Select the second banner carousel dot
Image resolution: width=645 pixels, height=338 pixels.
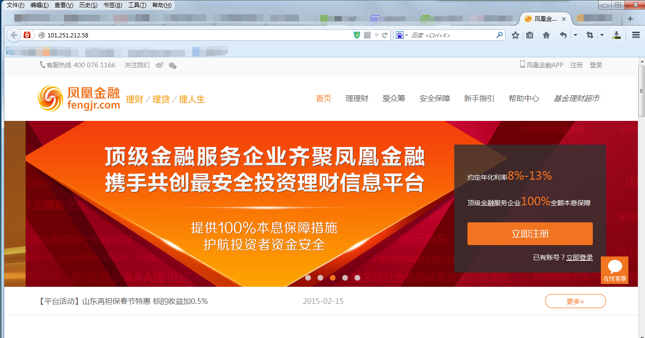tap(320, 278)
